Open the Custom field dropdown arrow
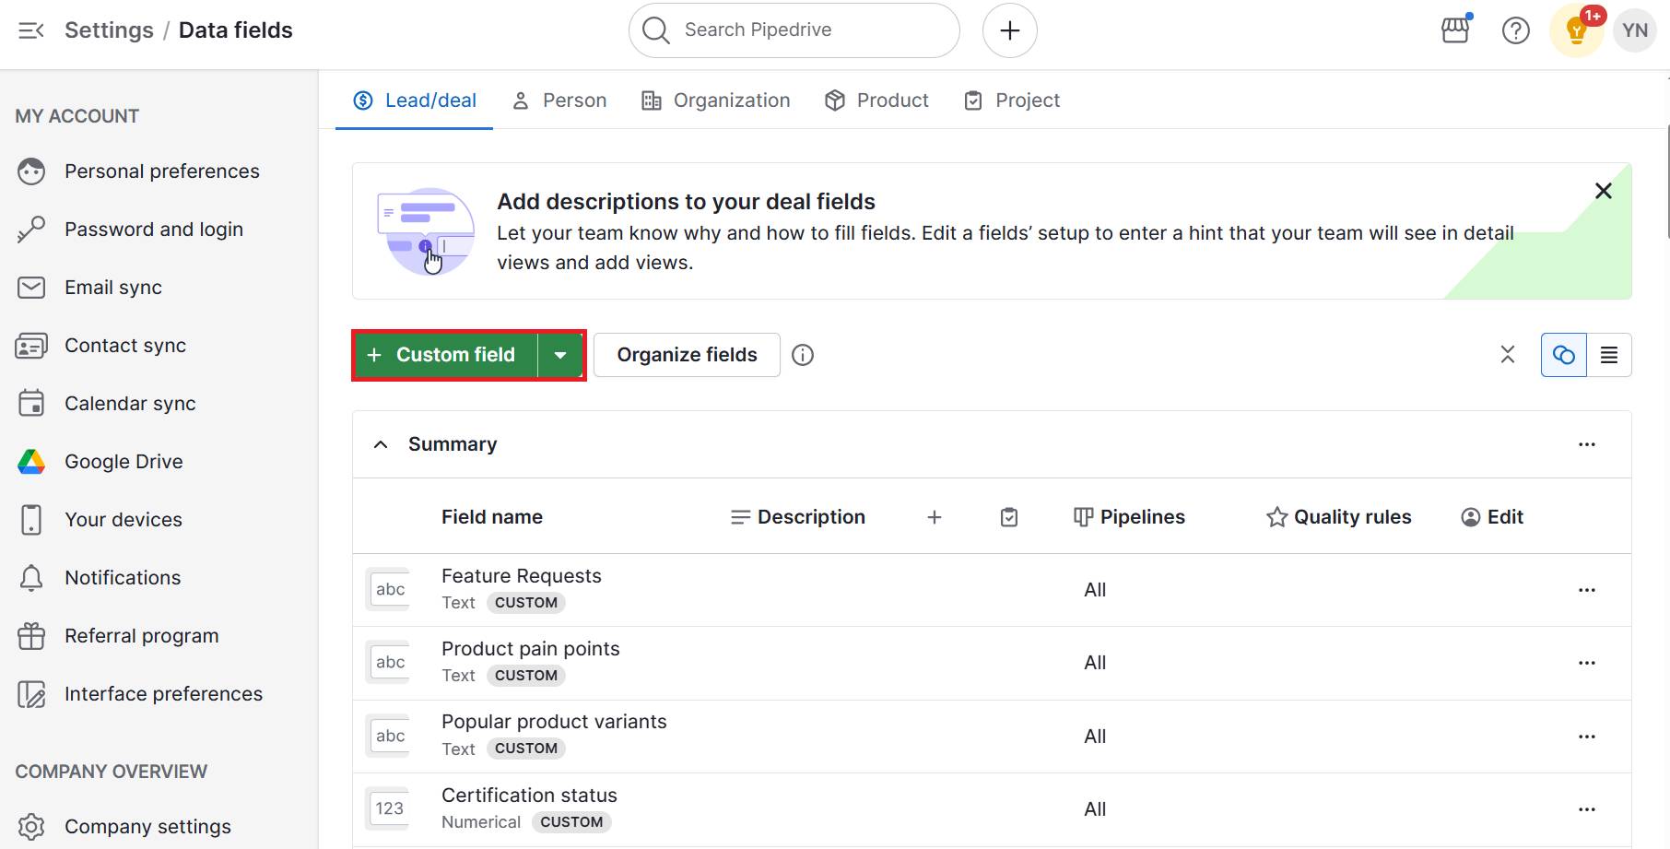Image resolution: width=1670 pixels, height=849 pixels. coord(561,354)
